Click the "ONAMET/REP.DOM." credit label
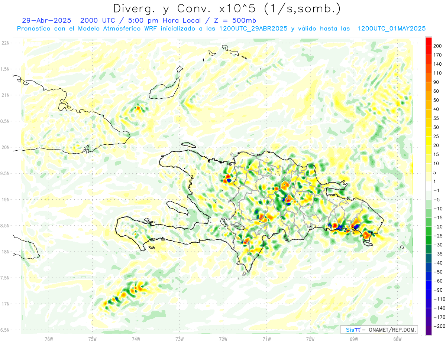 pos(392,330)
